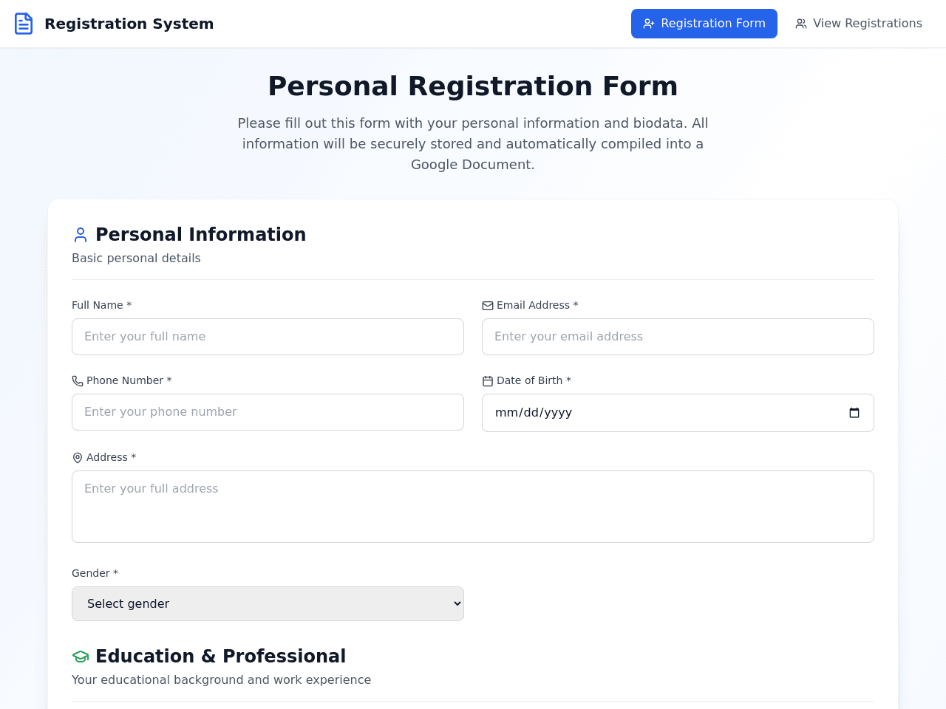Switch to the Registration Form tab
This screenshot has width=946, height=709.
pyautogui.click(x=704, y=24)
